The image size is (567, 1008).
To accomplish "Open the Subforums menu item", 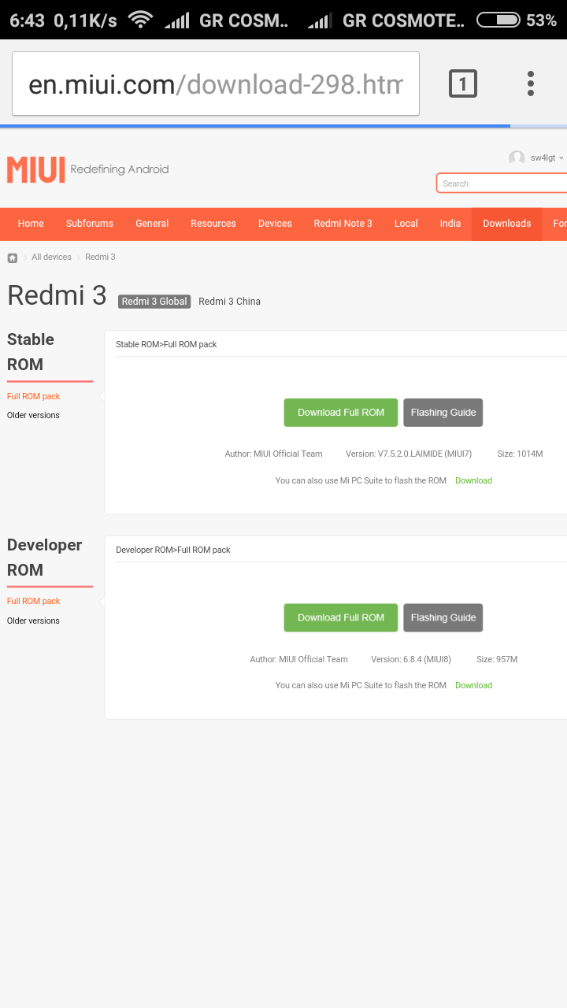I will pos(90,224).
